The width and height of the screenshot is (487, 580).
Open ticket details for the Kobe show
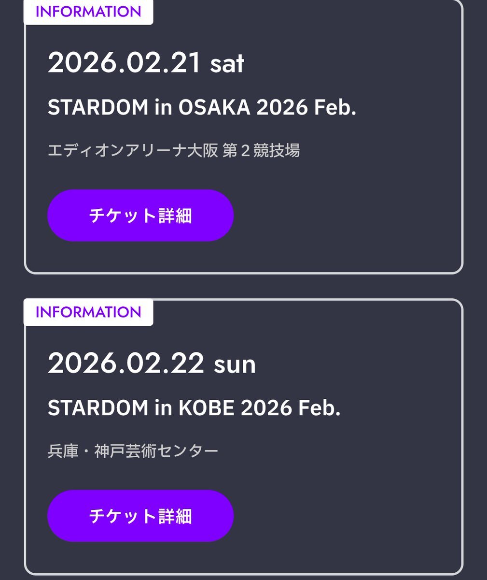tap(140, 516)
